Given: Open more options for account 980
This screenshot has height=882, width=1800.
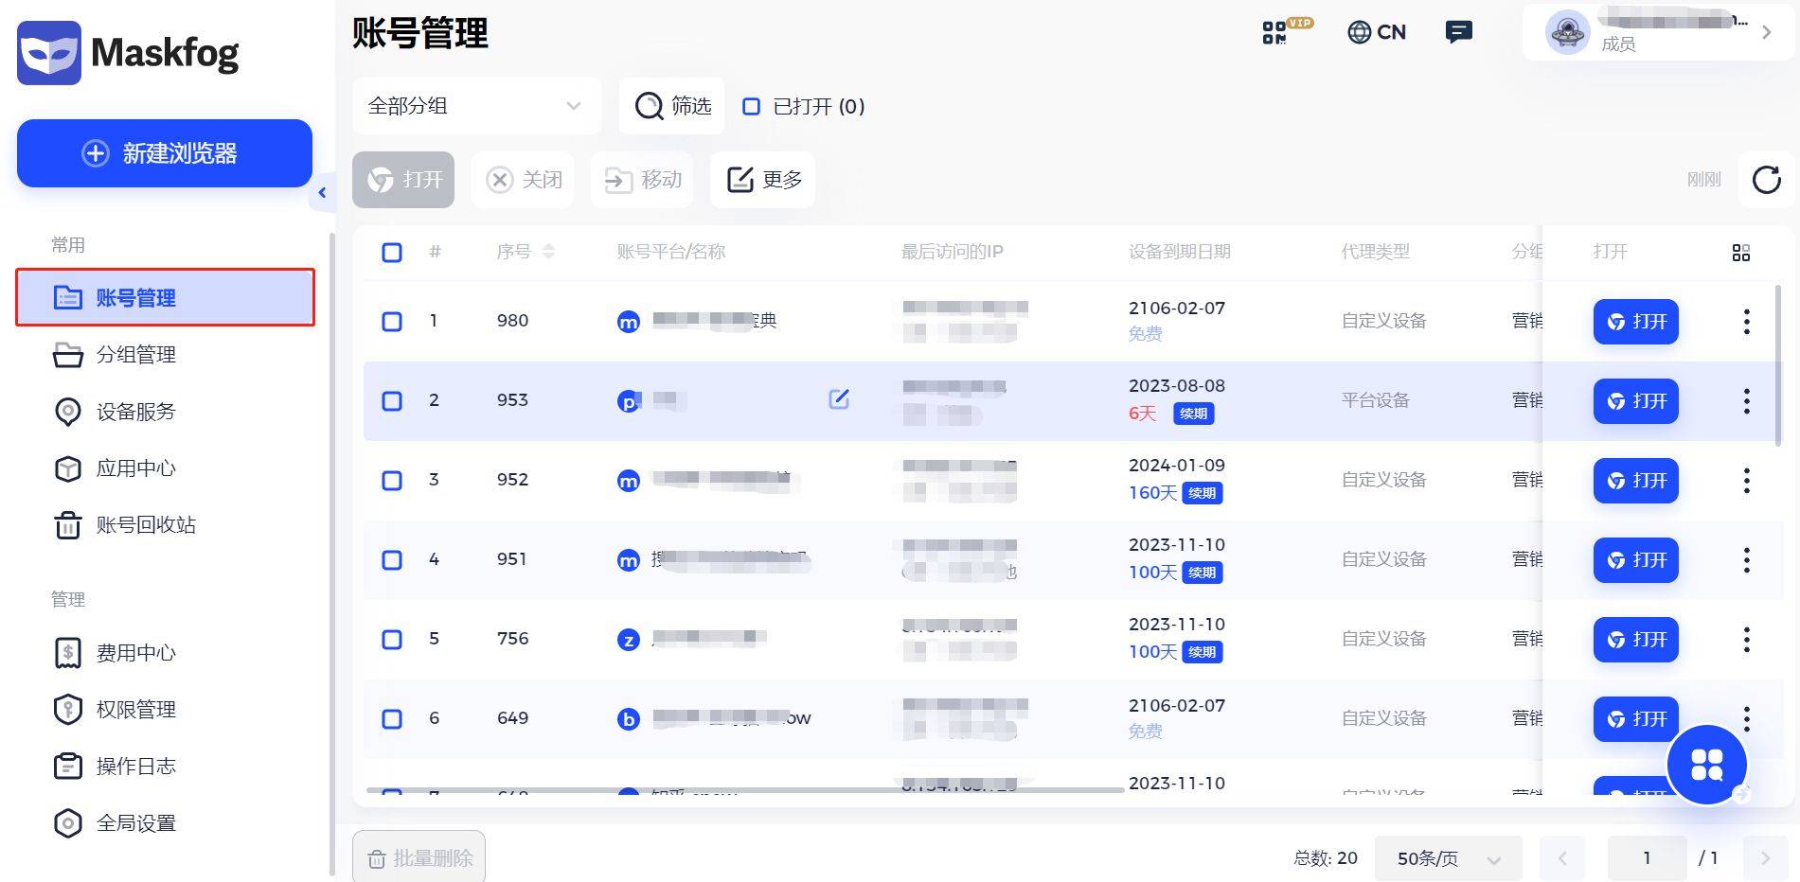Looking at the screenshot, I should click(1745, 322).
